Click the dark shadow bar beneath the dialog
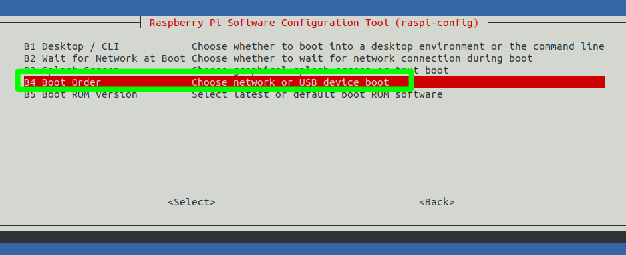Image resolution: width=626 pixels, height=255 pixels. click(x=313, y=237)
